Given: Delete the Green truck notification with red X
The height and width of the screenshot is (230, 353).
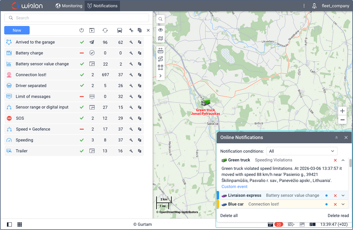Looking at the screenshot, I should 335,160.
